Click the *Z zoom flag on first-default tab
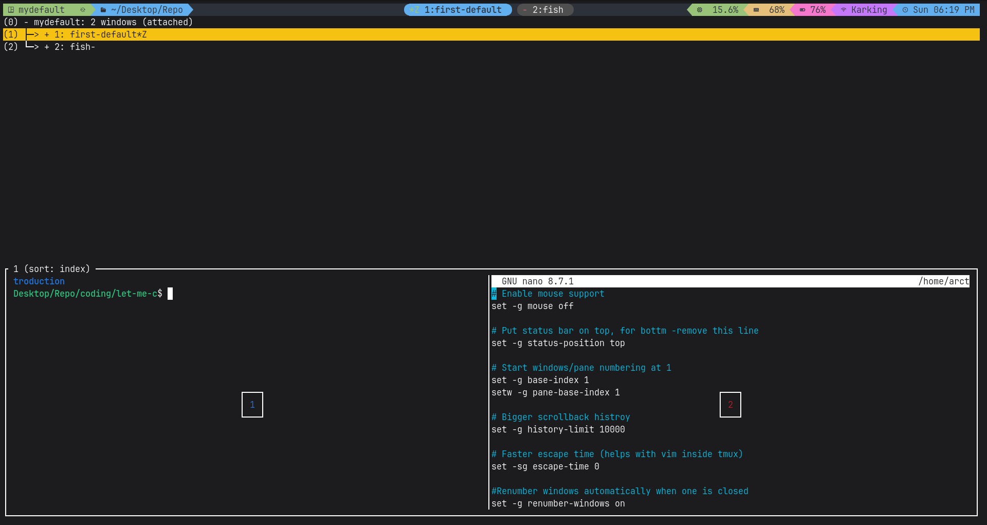The image size is (987, 525). coord(414,10)
